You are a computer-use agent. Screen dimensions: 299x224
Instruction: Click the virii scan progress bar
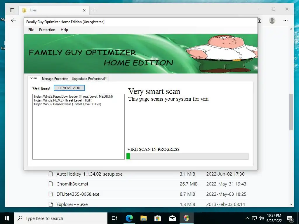click(x=187, y=156)
